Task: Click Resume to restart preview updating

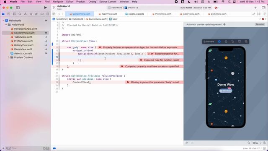Action: [x=260, y=24]
